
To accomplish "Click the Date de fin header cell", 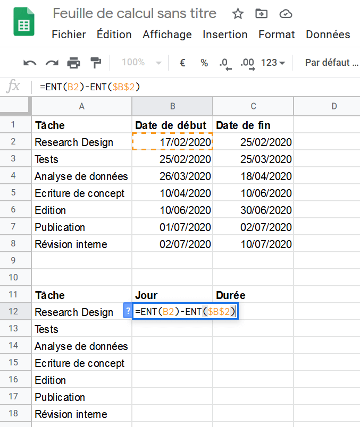I will [x=253, y=125].
